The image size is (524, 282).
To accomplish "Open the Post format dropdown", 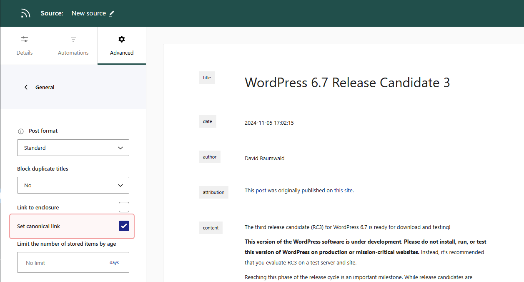I will pyautogui.click(x=73, y=148).
